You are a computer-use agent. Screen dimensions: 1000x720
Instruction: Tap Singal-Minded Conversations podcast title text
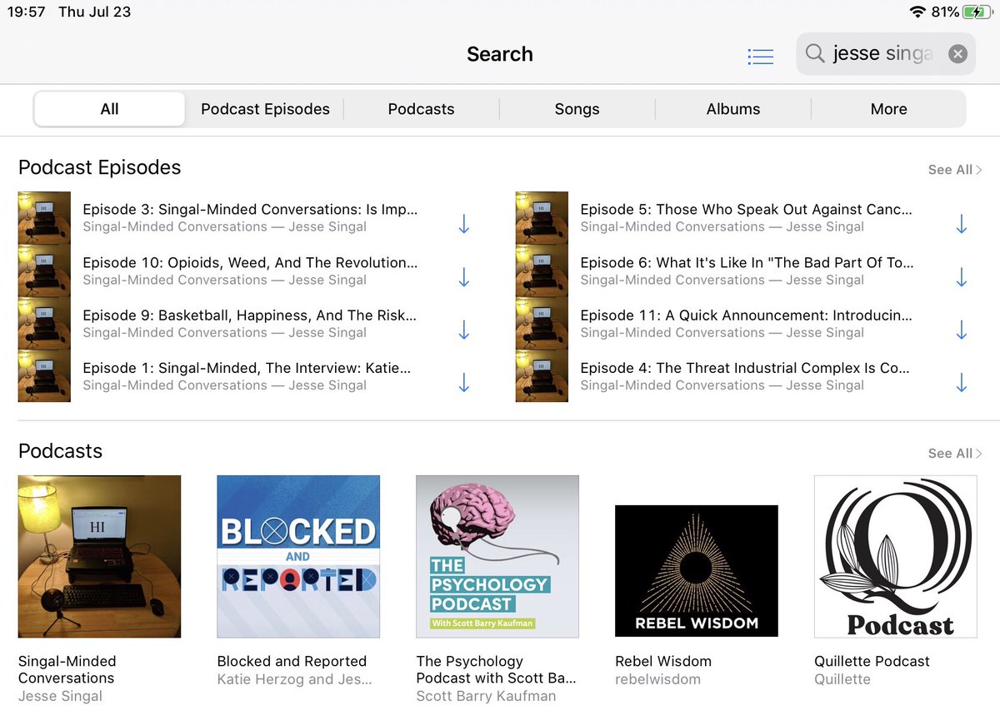[x=67, y=670]
